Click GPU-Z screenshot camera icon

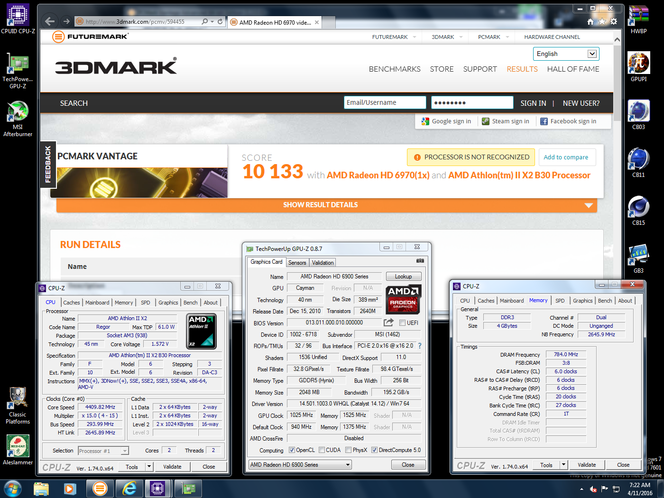(420, 261)
